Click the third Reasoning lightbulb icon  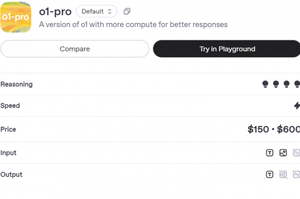tap(287, 84)
